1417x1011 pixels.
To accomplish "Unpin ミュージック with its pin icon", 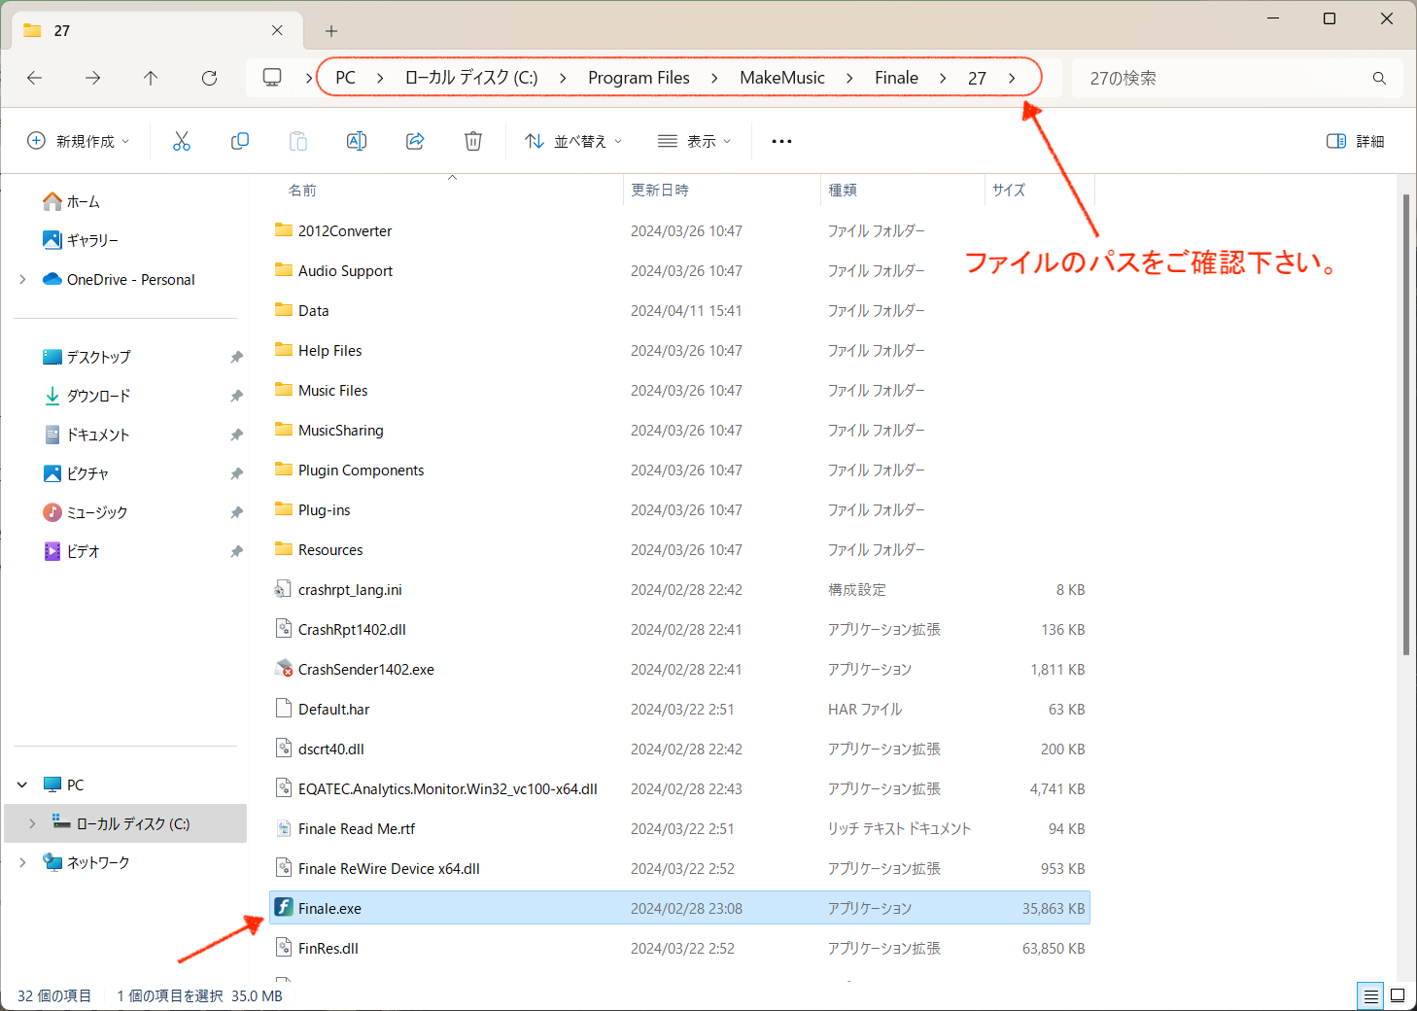I will coord(236,512).
